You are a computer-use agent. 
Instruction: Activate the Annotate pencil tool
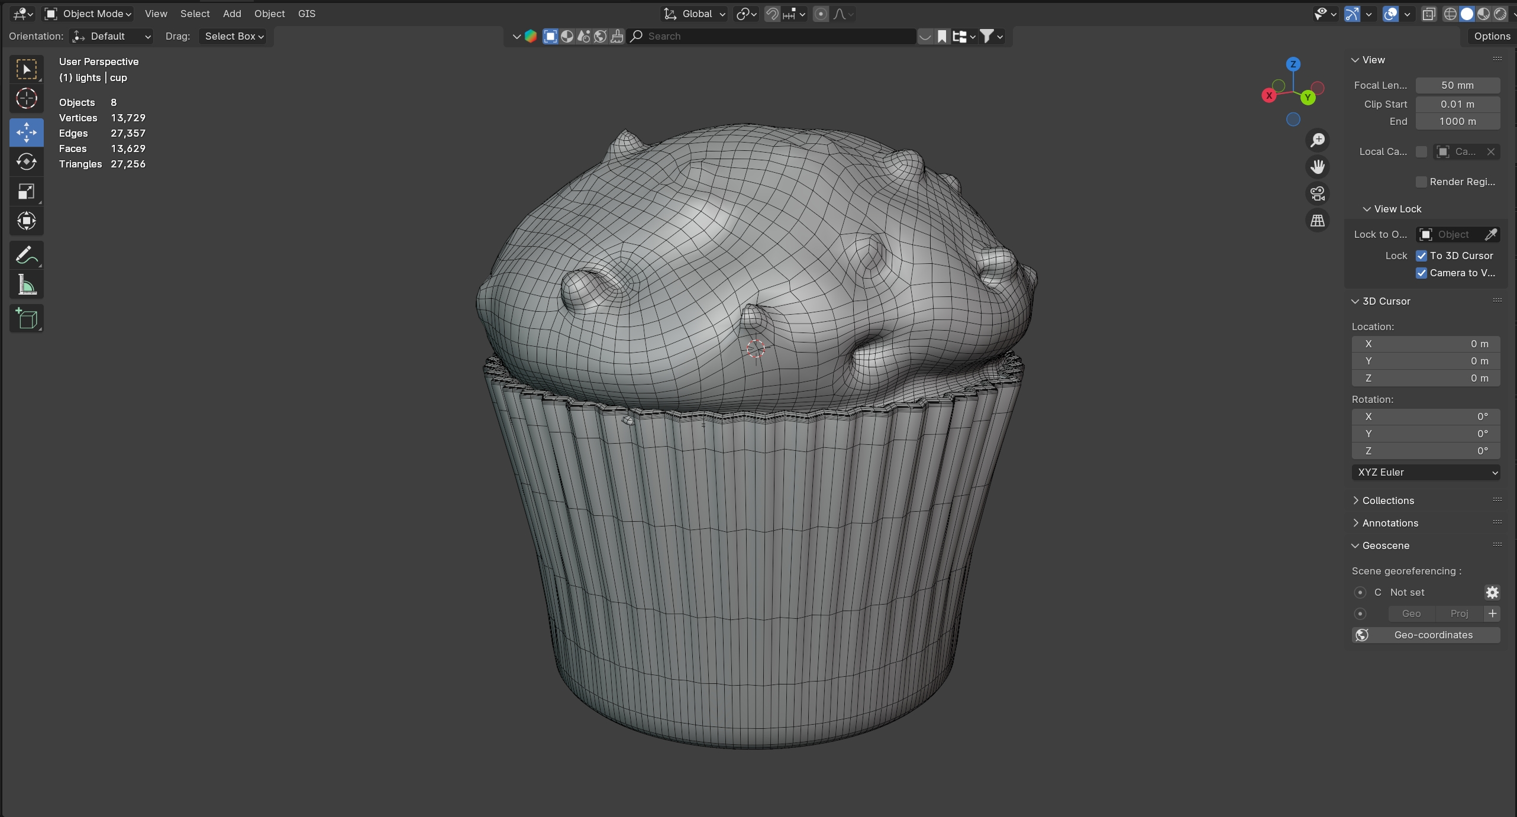point(26,256)
